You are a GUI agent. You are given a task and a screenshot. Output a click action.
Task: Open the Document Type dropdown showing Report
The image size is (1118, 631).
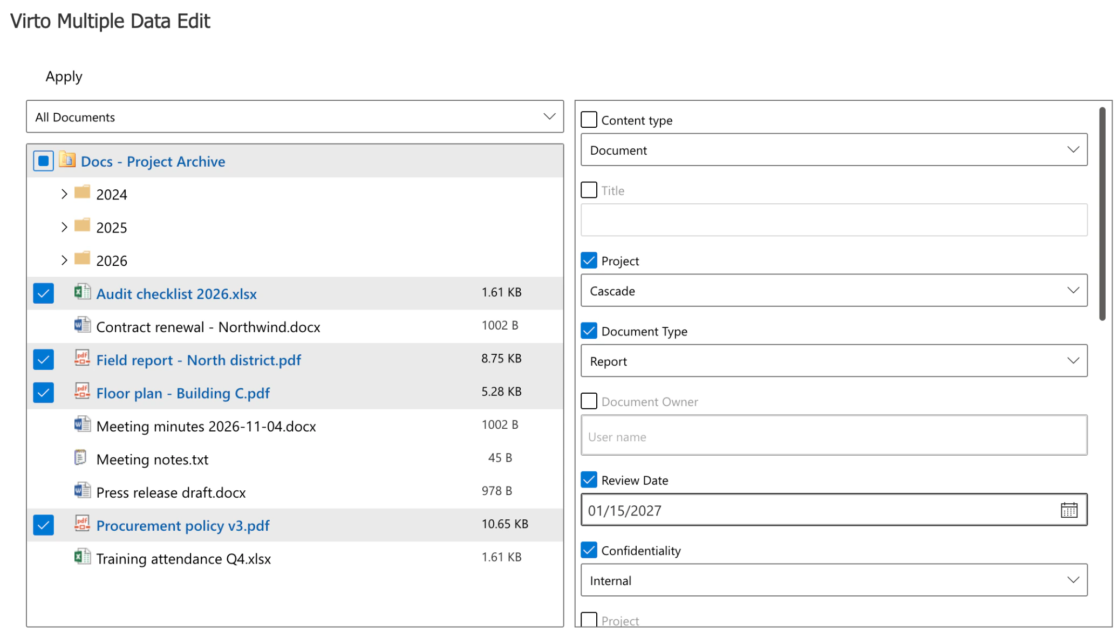(x=834, y=361)
